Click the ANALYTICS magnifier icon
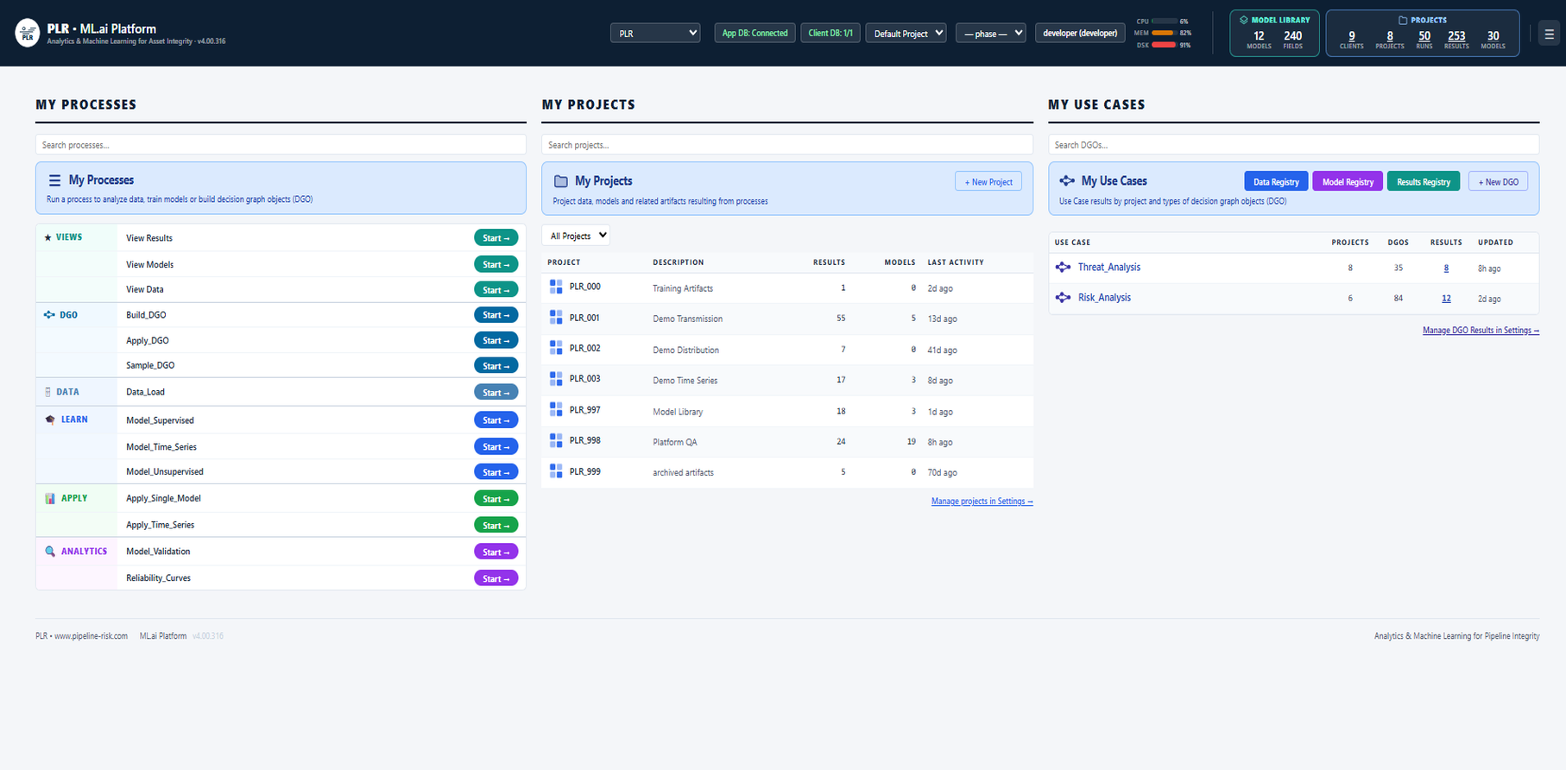The height and width of the screenshot is (770, 1566). pyautogui.click(x=50, y=552)
